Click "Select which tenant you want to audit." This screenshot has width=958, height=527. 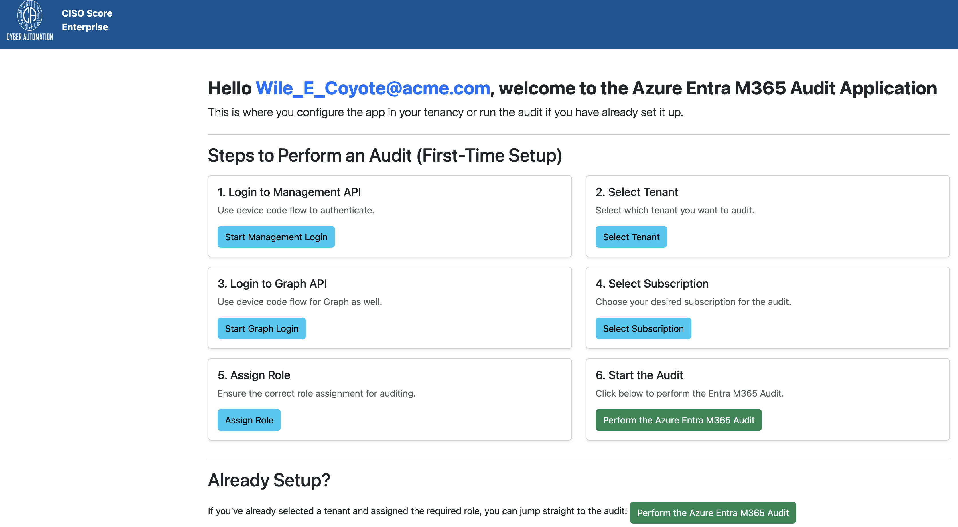pyautogui.click(x=675, y=210)
